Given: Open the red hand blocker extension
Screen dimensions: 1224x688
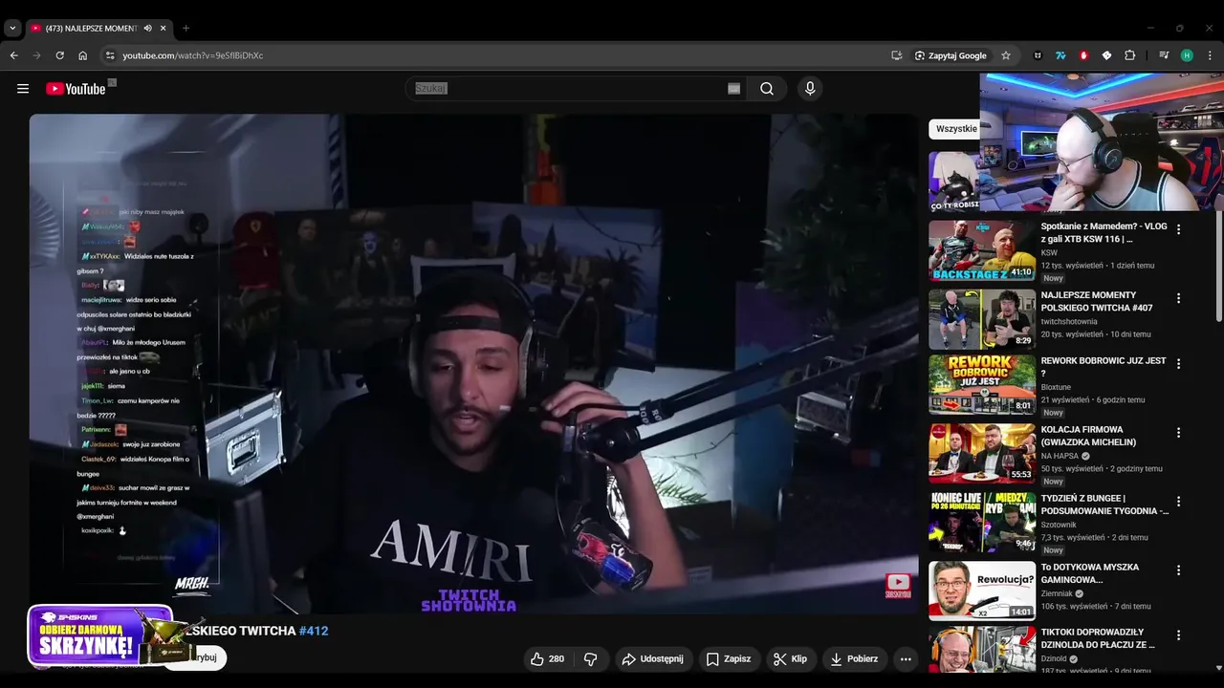Looking at the screenshot, I should point(1083,55).
